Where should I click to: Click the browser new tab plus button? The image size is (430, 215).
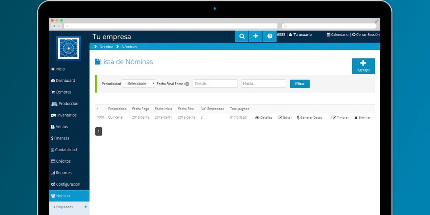point(67,26)
